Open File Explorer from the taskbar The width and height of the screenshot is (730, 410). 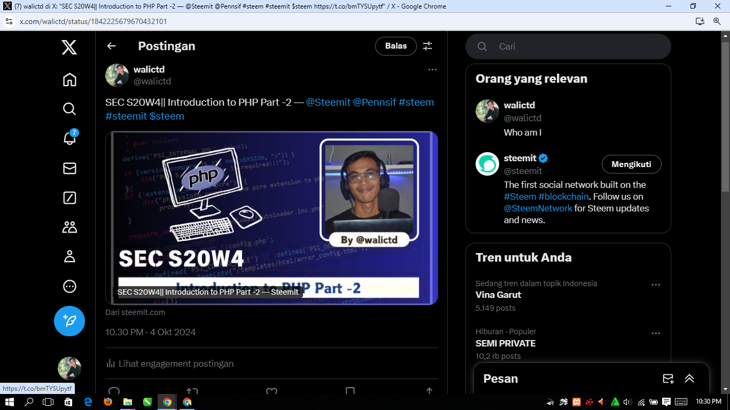point(128,402)
